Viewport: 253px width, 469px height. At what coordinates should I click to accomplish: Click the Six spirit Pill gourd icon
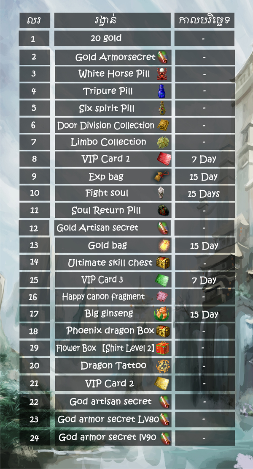162,108
